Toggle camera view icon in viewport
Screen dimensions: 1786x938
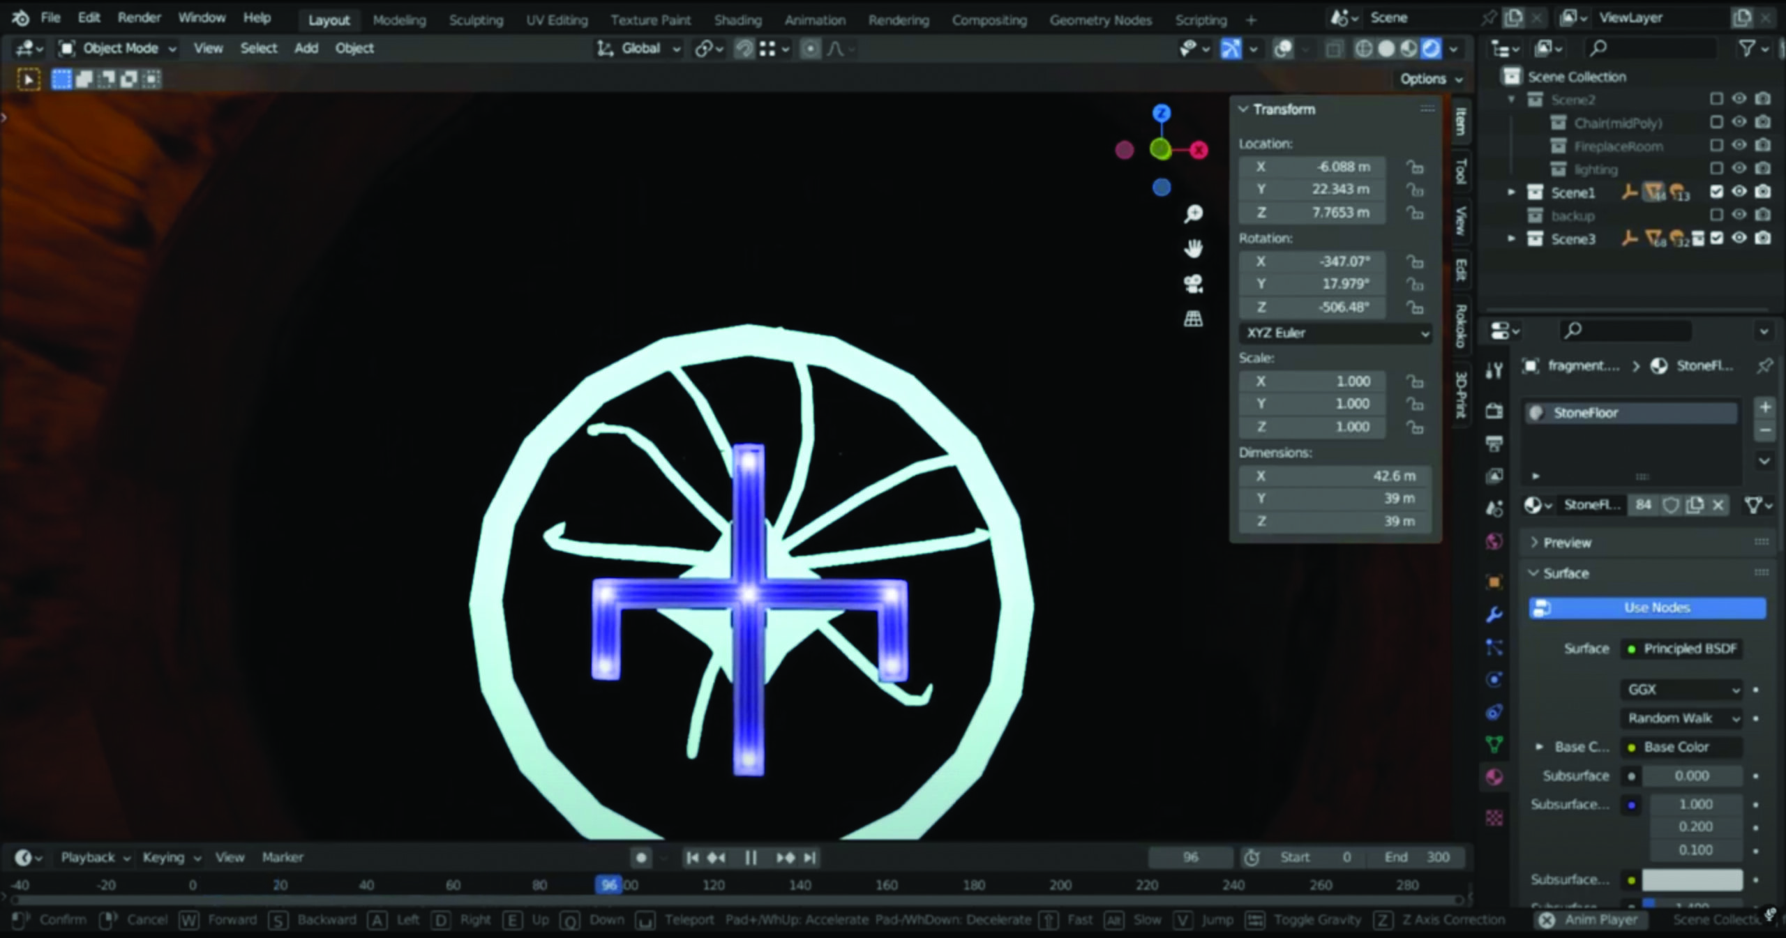pyautogui.click(x=1193, y=284)
